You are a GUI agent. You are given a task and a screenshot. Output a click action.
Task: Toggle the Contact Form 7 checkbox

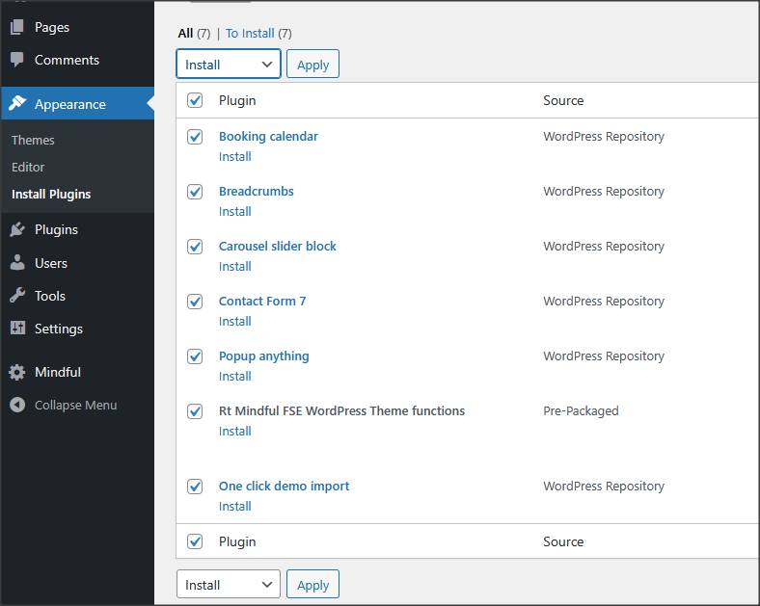click(x=195, y=302)
